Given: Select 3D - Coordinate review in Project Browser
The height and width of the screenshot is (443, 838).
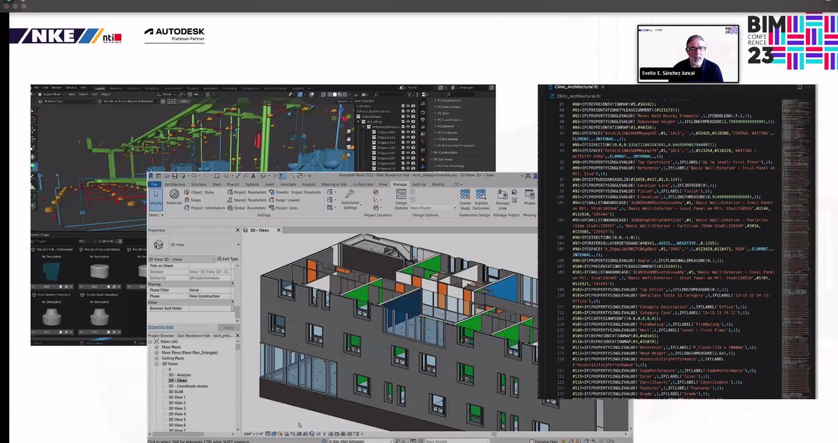Looking at the screenshot, I should (188, 386).
